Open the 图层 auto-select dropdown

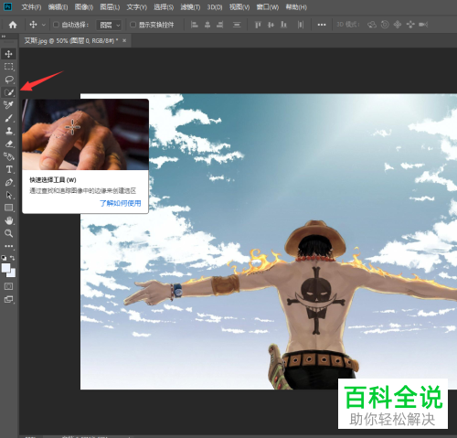(x=109, y=25)
